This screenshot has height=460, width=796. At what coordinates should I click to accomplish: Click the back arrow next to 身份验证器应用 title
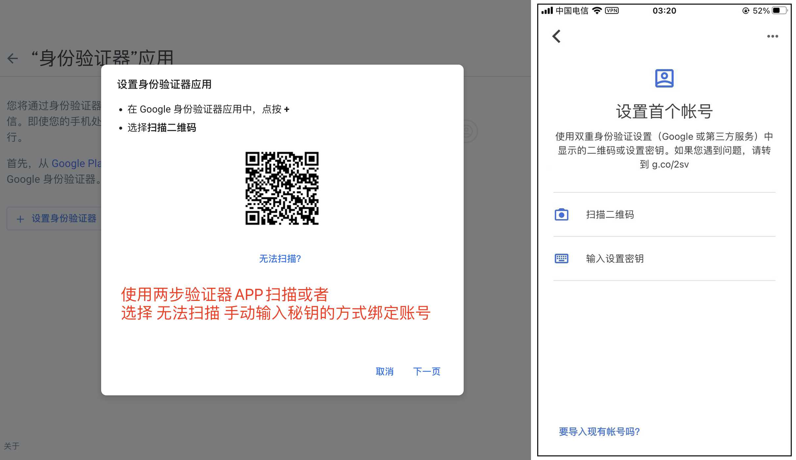pos(12,58)
